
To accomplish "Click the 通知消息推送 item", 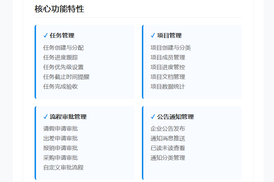I will tap(168, 138).
